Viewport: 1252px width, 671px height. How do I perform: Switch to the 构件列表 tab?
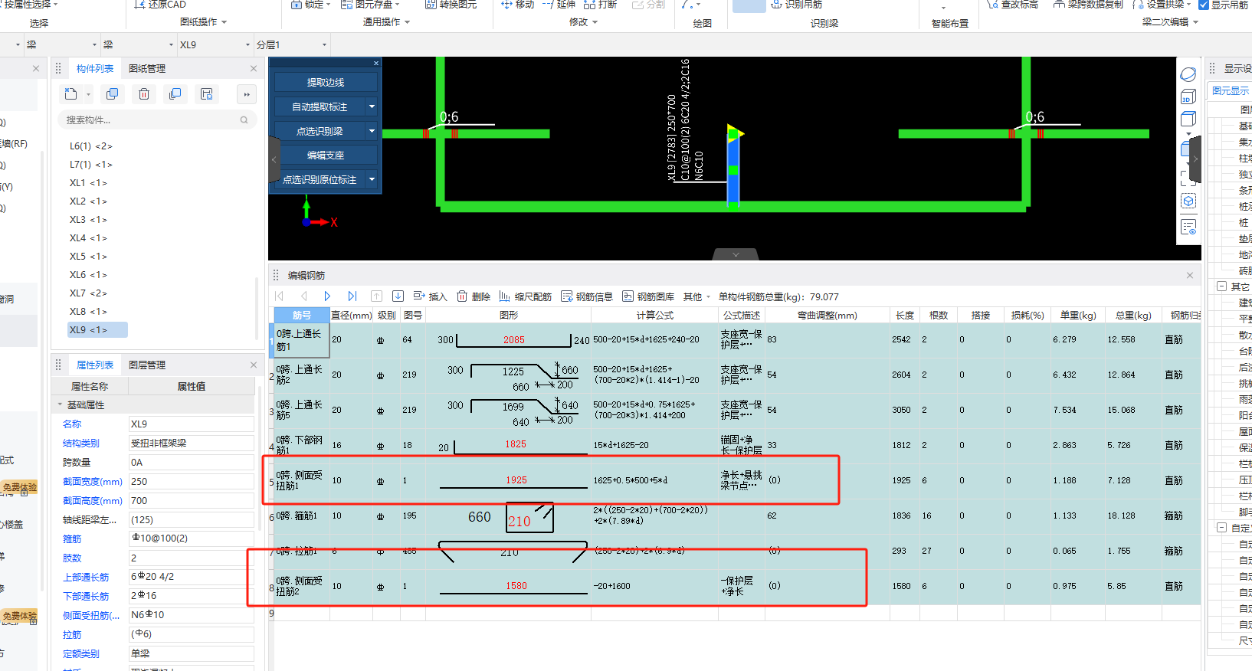click(x=95, y=68)
